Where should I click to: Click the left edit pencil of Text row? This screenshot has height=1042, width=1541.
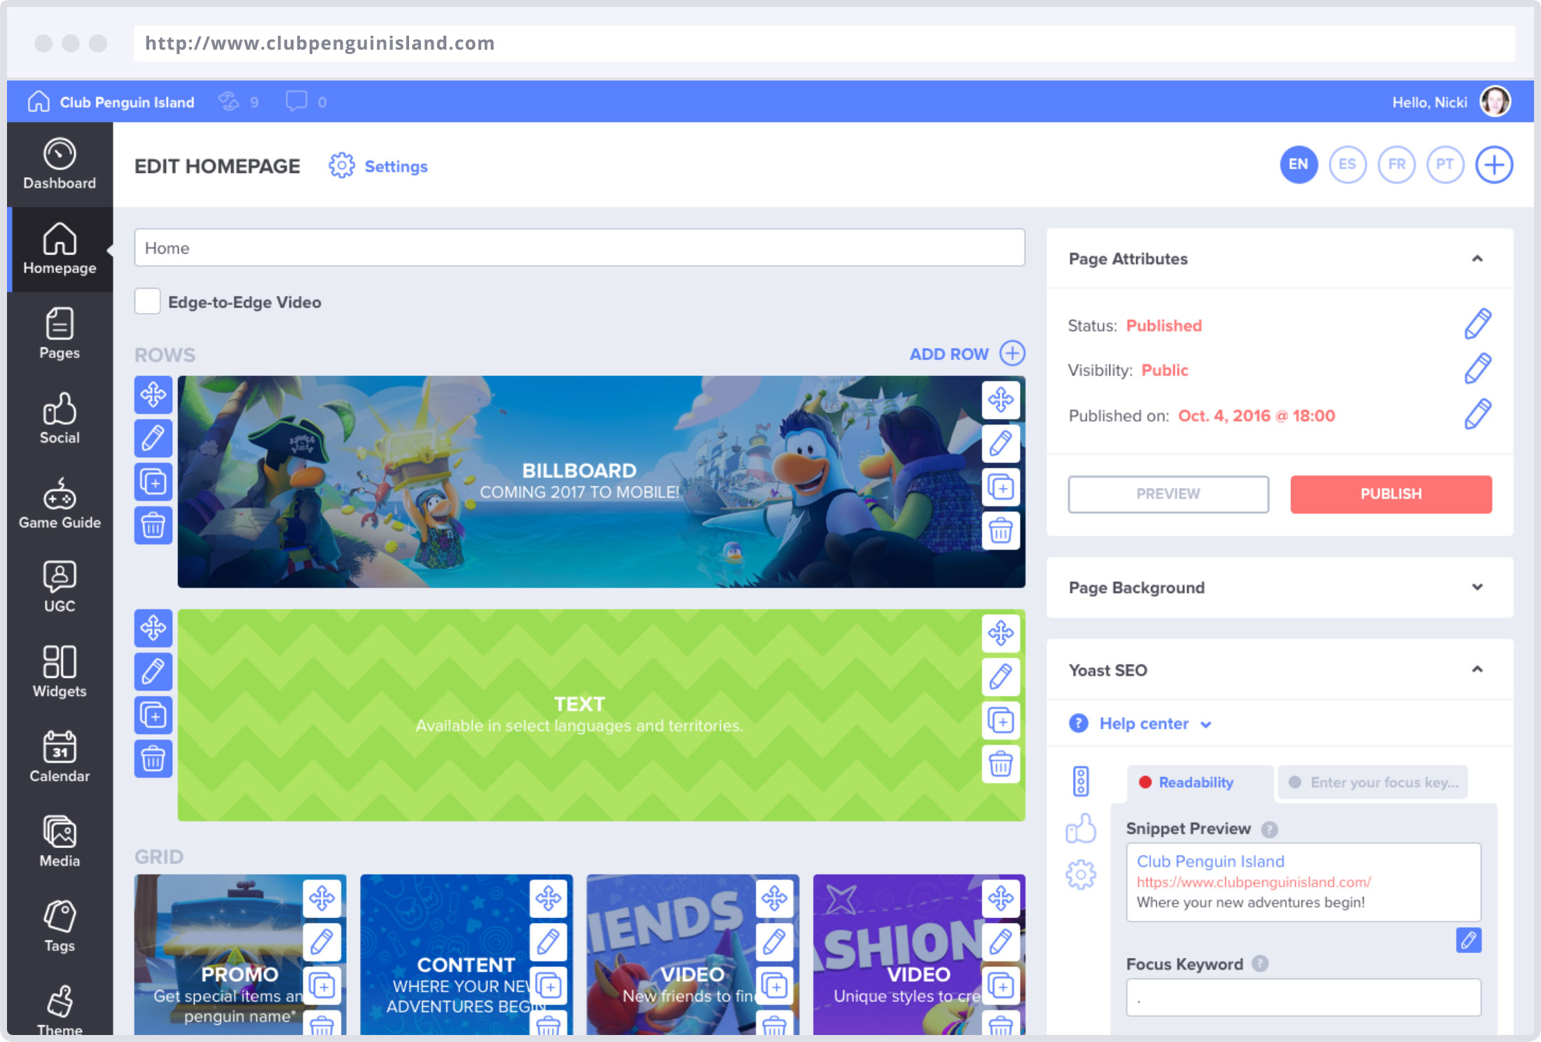coord(153,672)
